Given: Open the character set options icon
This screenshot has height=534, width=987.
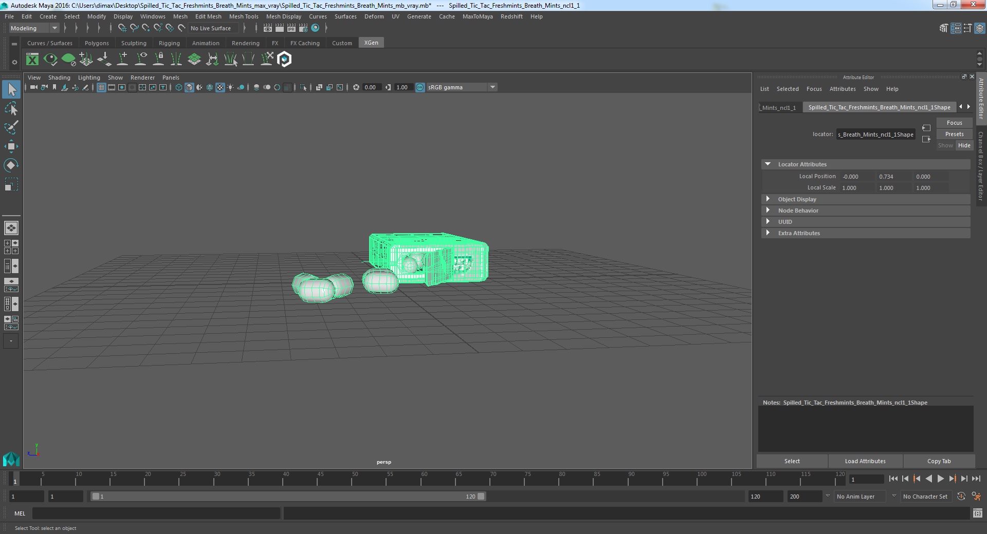Looking at the screenshot, I should coord(976,497).
